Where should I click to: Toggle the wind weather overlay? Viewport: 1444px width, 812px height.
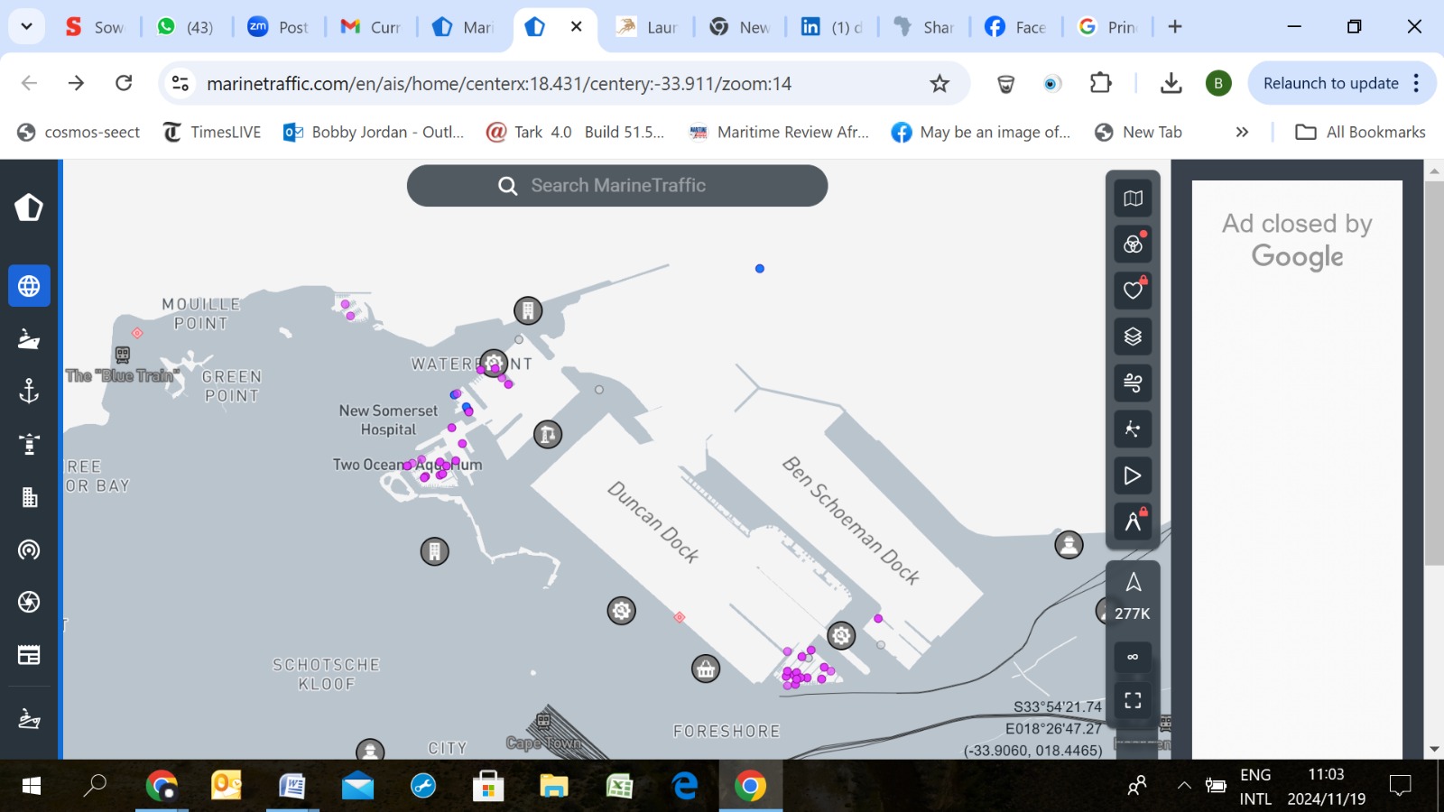1133,383
